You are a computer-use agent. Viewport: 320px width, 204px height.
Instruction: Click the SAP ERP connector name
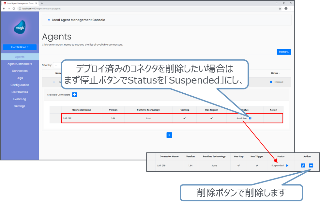(68, 118)
